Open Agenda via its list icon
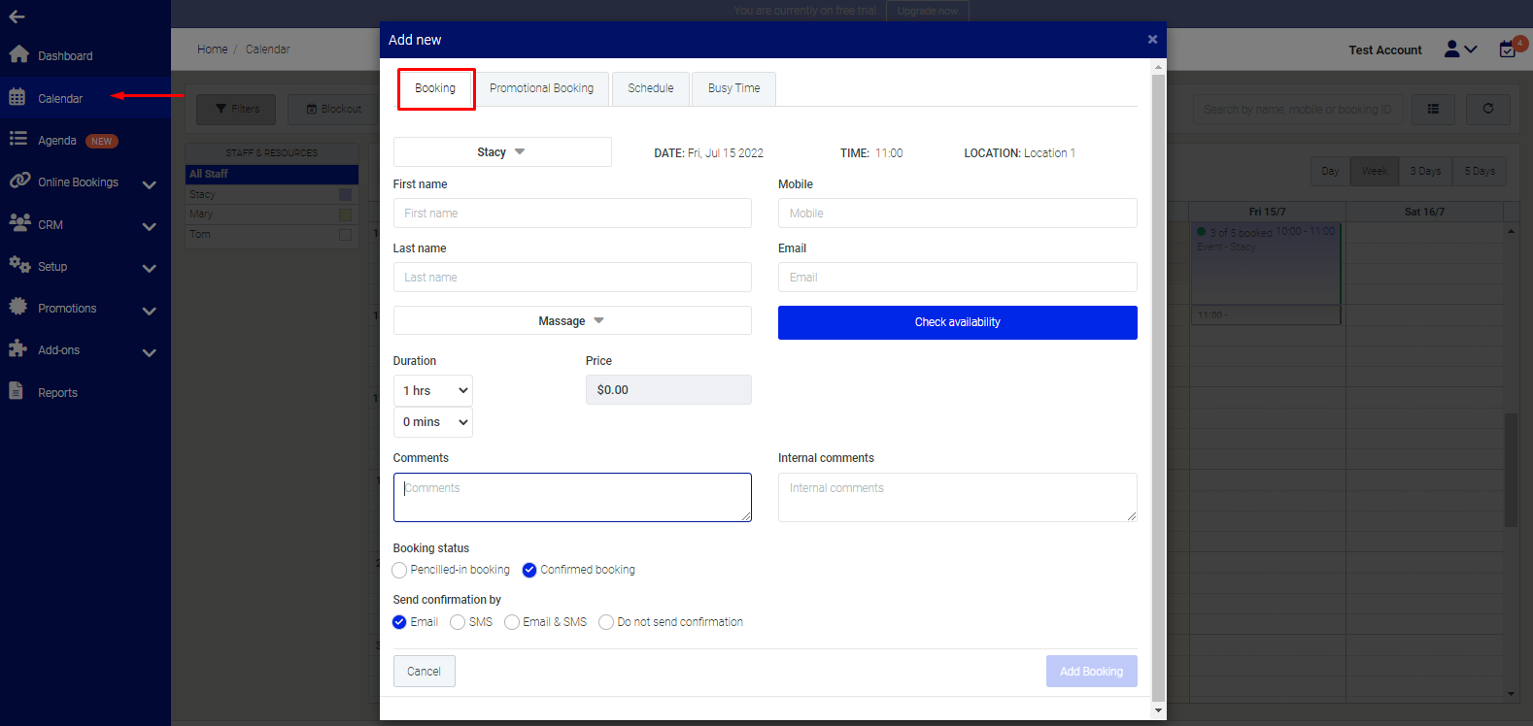 [x=17, y=139]
